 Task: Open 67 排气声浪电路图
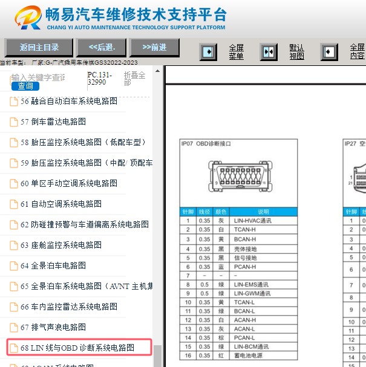point(53,328)
